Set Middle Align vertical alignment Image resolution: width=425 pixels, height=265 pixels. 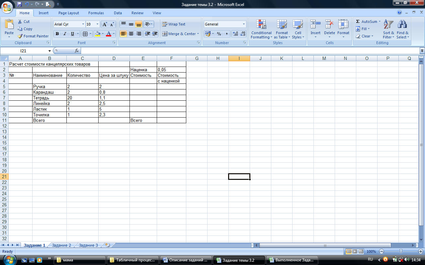[x=131, y=24]
